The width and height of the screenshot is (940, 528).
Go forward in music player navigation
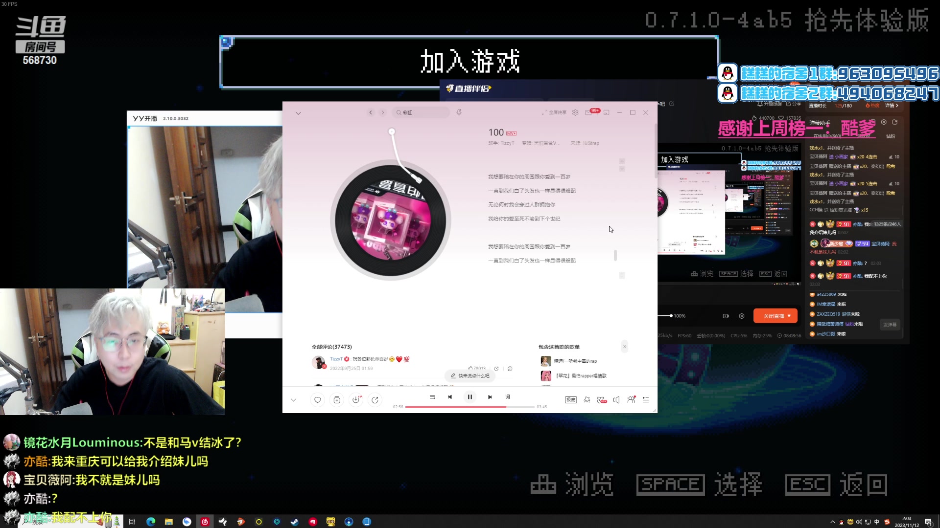383,112
